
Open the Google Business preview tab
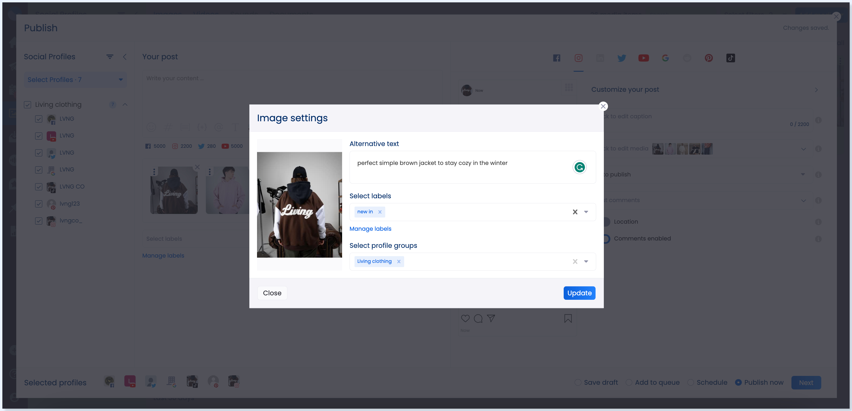point(666,58)
